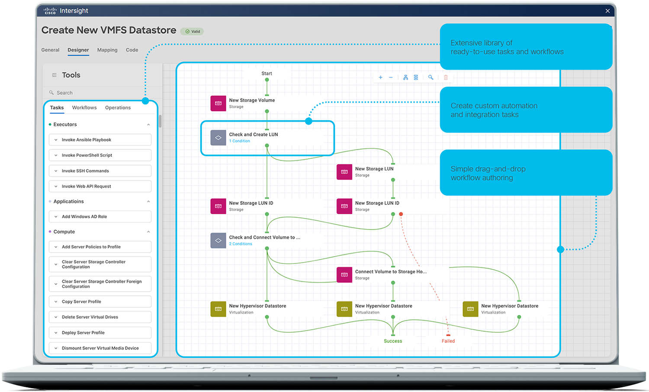Image resolution: width=649 pixels, height=392 pixels.
Task: Open the Mapping tab
Action: coord(107,50)
